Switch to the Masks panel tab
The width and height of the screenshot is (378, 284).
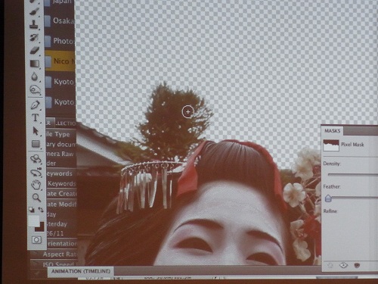332,131
